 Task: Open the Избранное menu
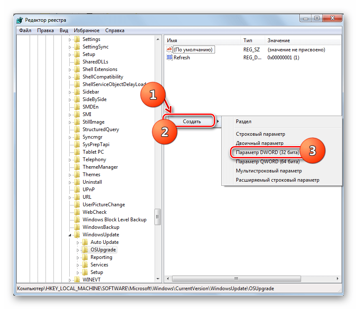(x=86, y=30)
